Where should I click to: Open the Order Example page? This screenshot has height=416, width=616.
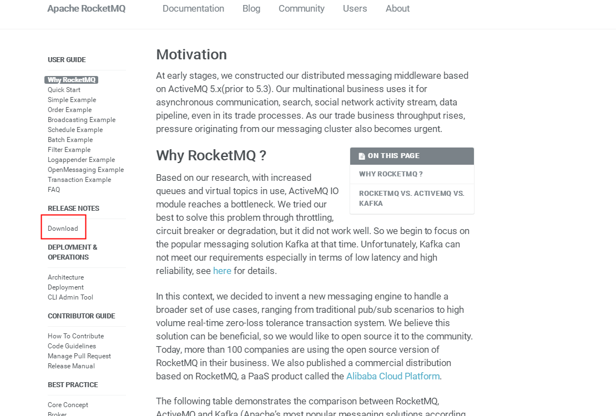pyautogui.click(x=69, y=110)
